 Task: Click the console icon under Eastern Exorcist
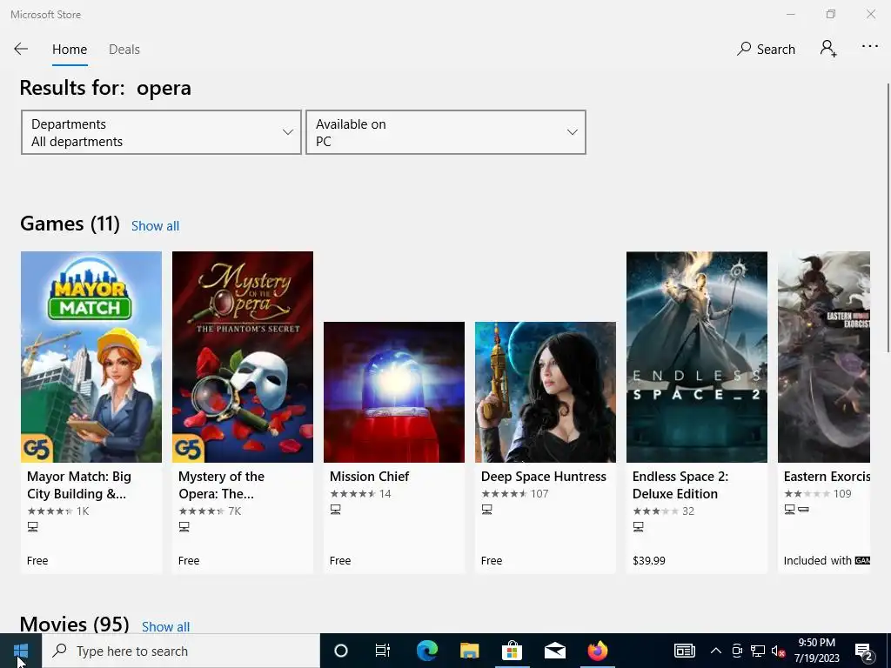(803, 510)
